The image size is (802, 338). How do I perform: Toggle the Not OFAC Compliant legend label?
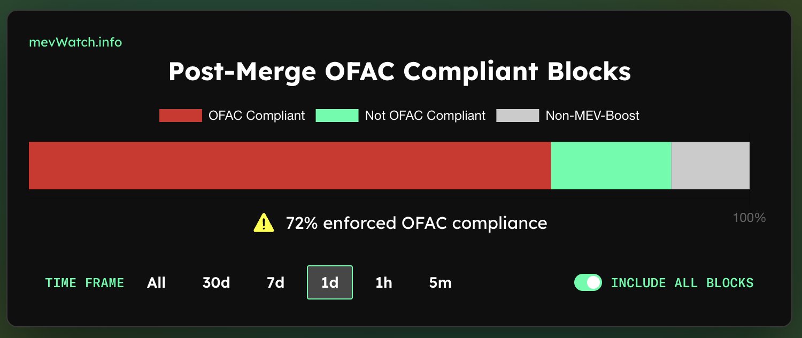425,116
